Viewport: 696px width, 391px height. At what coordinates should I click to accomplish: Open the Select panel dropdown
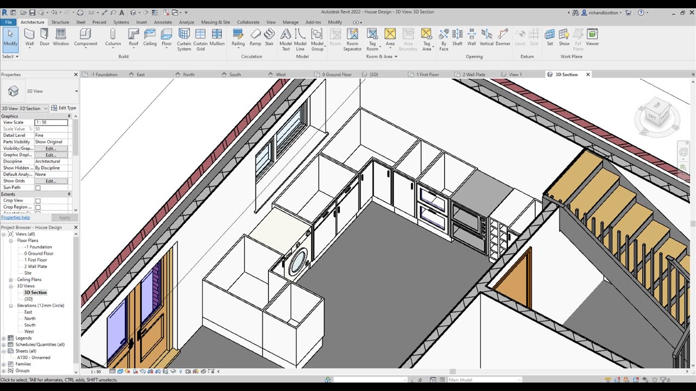point(10,56)
